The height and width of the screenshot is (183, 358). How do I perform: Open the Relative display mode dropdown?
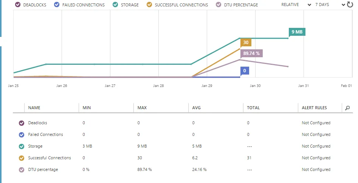point(296,5)
